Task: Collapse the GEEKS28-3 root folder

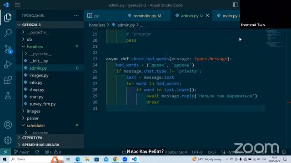Action: (x=50, y=25)
